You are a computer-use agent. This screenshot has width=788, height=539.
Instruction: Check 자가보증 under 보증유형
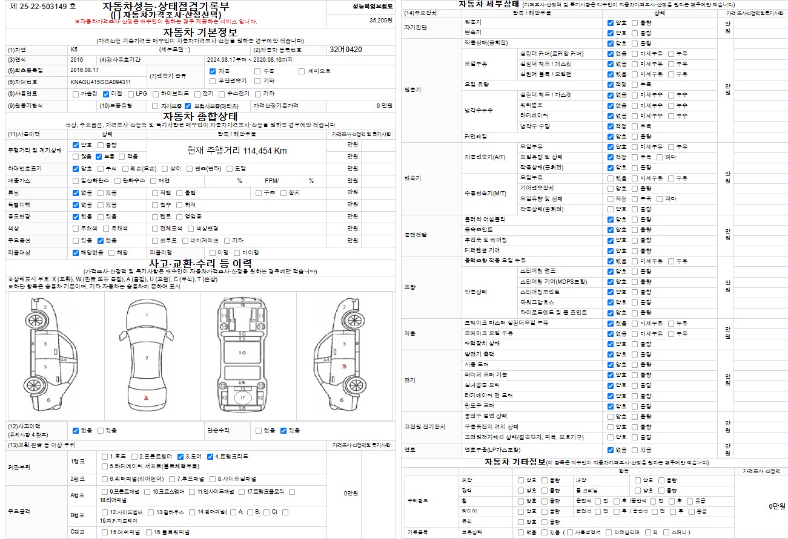(x=156, y=106)
